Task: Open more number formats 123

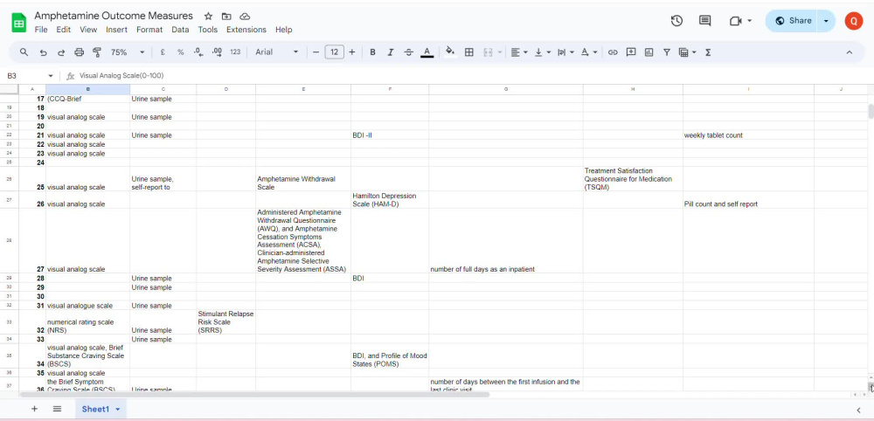Action: pyautogui.click(x=235, y=52)
